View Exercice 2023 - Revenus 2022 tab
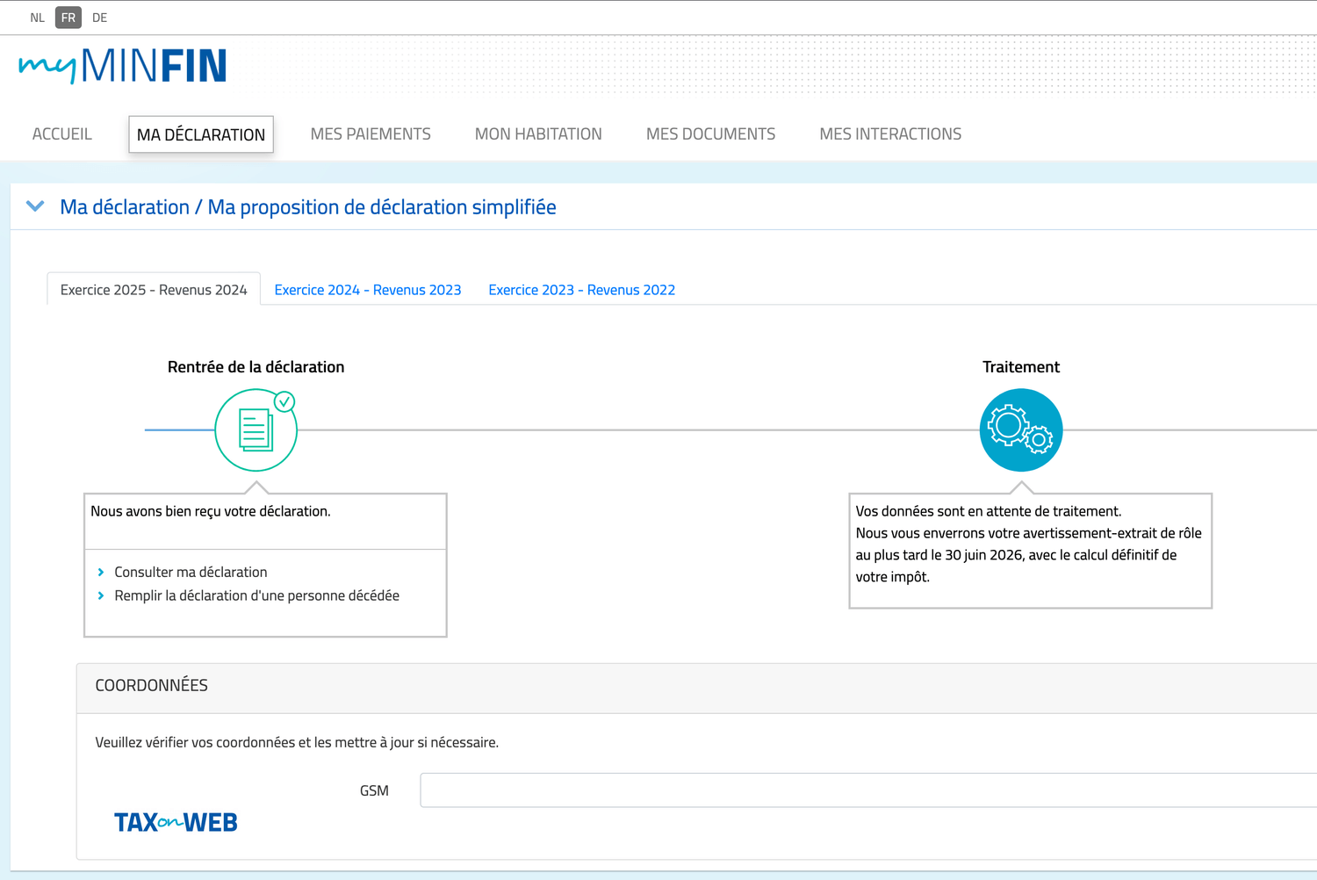This screenshot has width=1317, height=880. 581,290
